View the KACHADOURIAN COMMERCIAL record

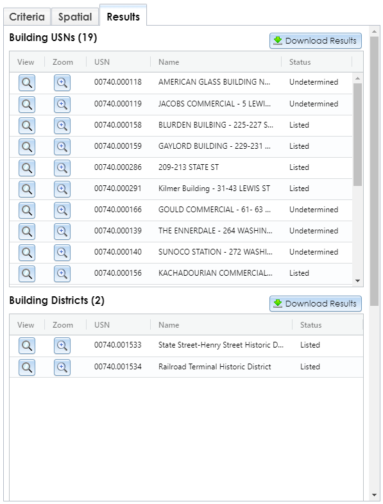click(27, 274)
